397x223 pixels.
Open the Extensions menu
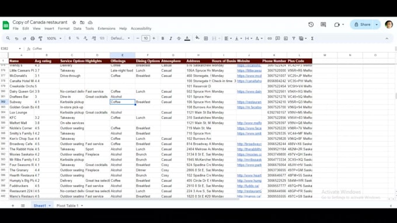click(x=106, y=29)
